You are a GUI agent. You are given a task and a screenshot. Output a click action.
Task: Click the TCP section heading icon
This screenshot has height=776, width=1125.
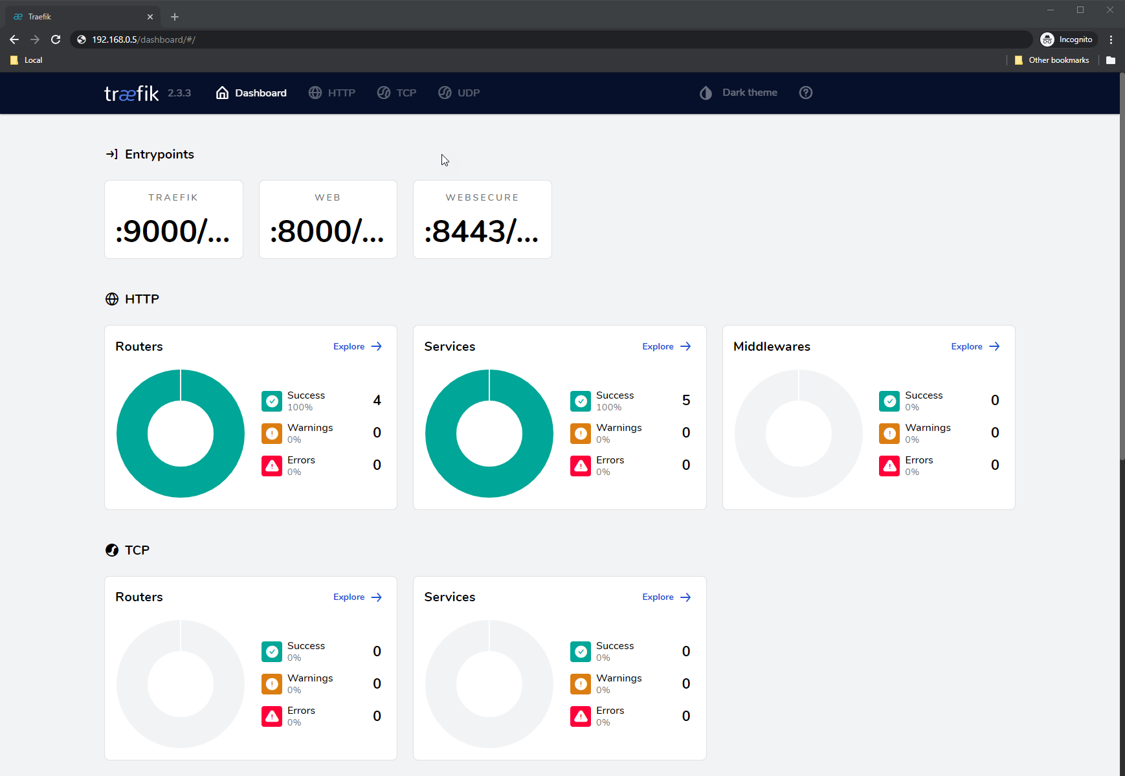click(x=111, y=549)
